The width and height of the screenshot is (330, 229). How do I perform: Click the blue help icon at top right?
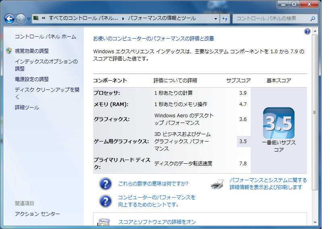(x=307, y=31)
